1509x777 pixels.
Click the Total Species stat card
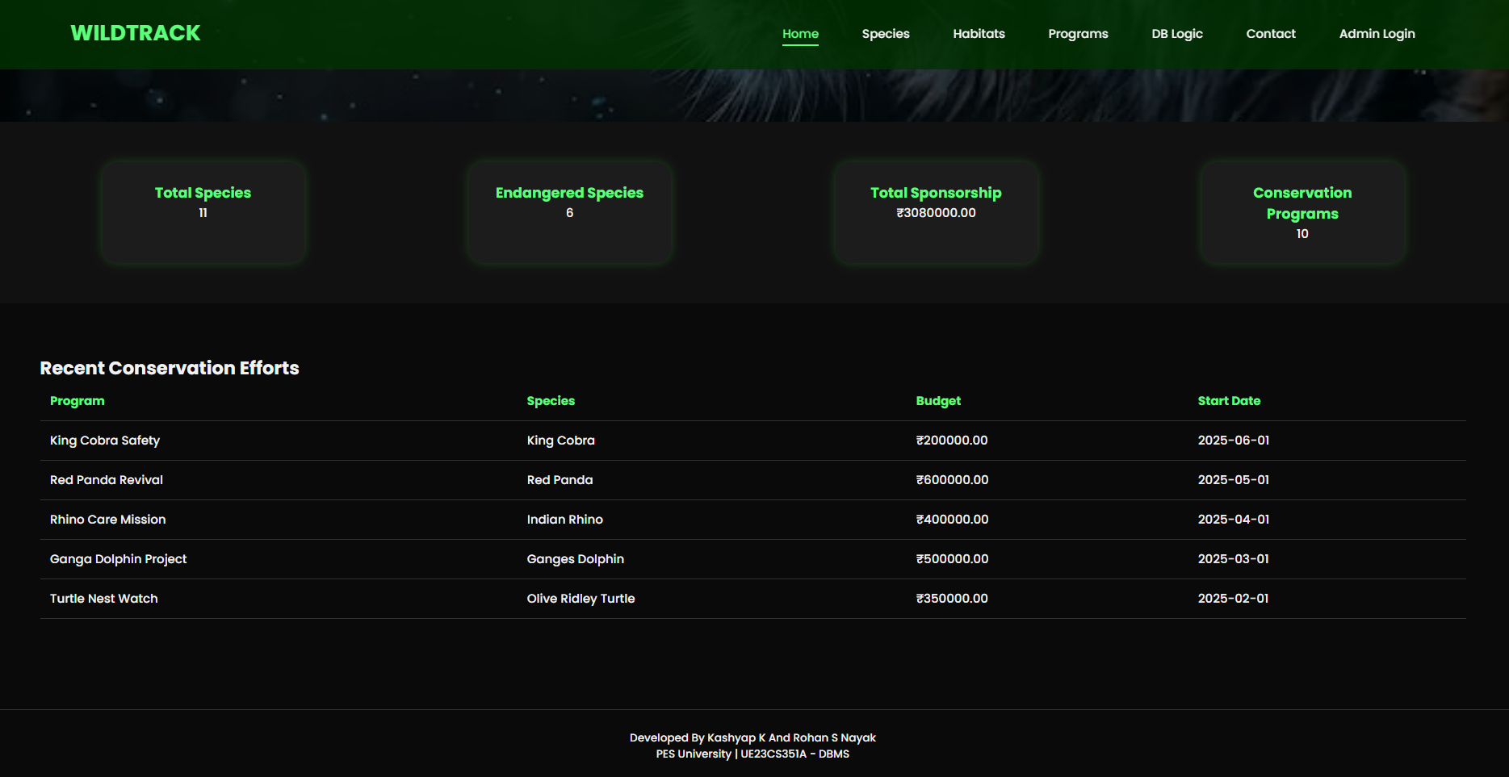(203, 212)
